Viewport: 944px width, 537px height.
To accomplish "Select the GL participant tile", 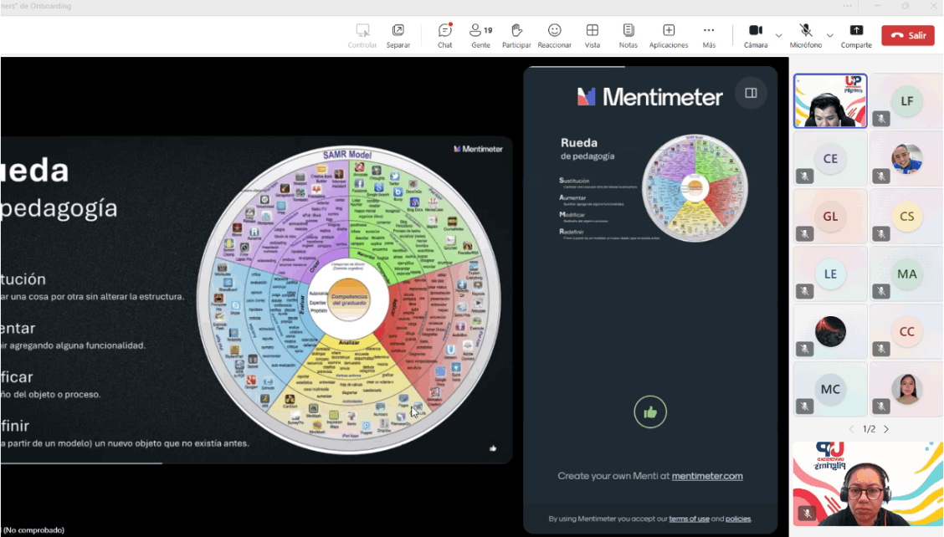I will click(829, 216).
